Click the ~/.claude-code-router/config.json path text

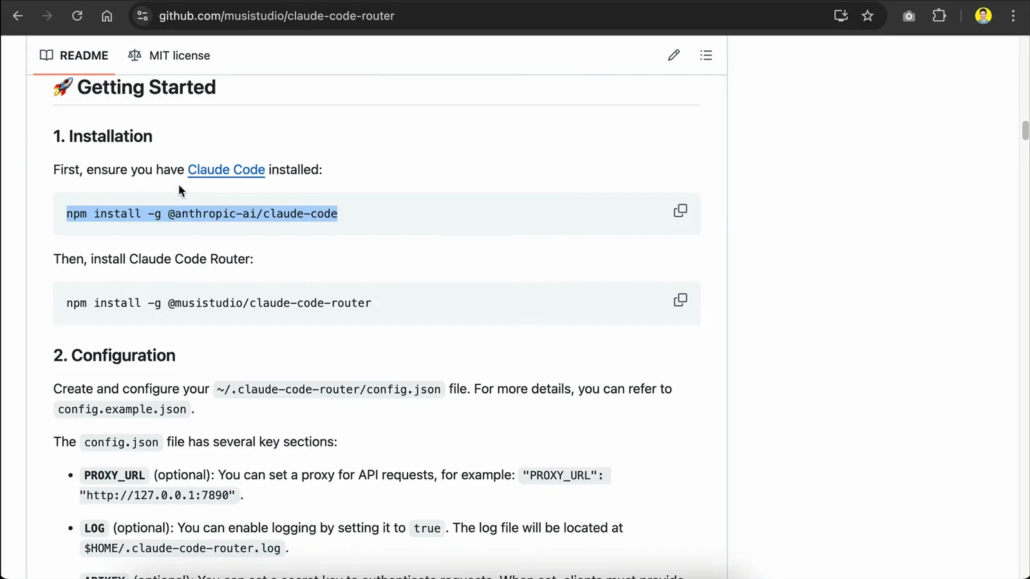click(x=329, y=389)
